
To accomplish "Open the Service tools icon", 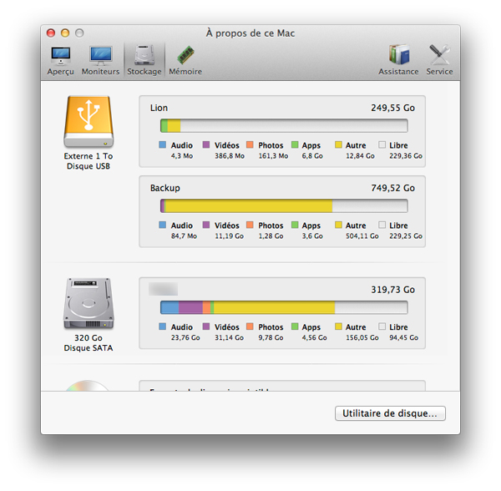I will pyautogui.click(x=440, y=54).
